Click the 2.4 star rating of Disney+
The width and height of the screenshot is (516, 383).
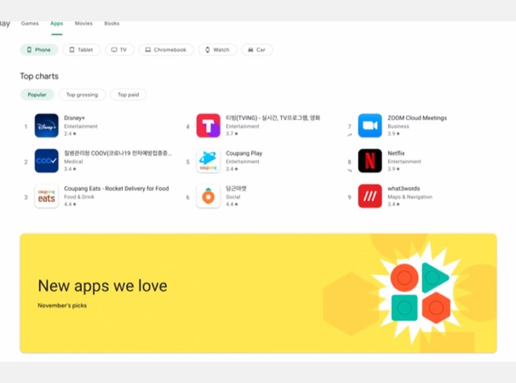pos(70,134)
